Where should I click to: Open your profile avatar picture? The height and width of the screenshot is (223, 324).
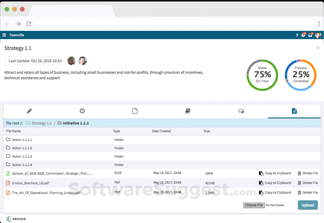pyautogui.click(x=318, y=35)
